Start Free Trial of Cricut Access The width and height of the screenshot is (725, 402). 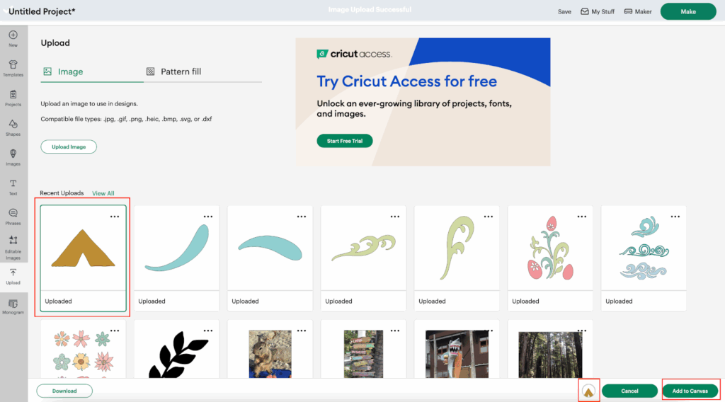pyautogui.click(x=344, y=141)
